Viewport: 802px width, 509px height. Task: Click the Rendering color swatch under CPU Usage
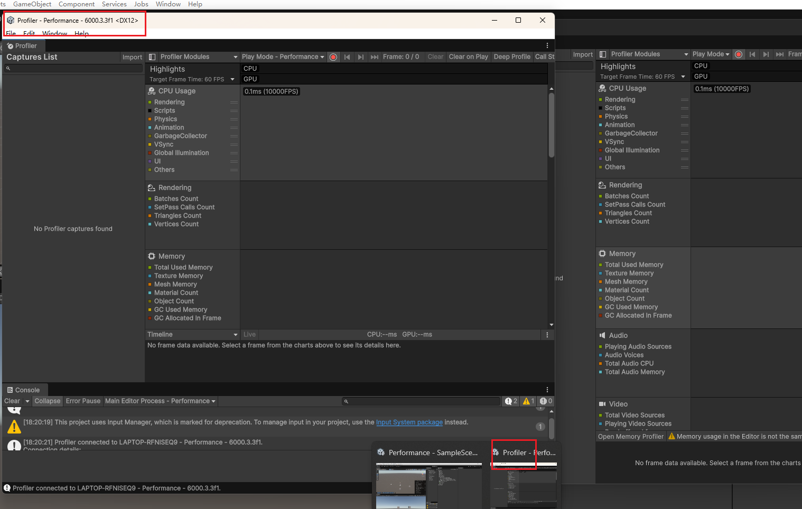(150, 102)
